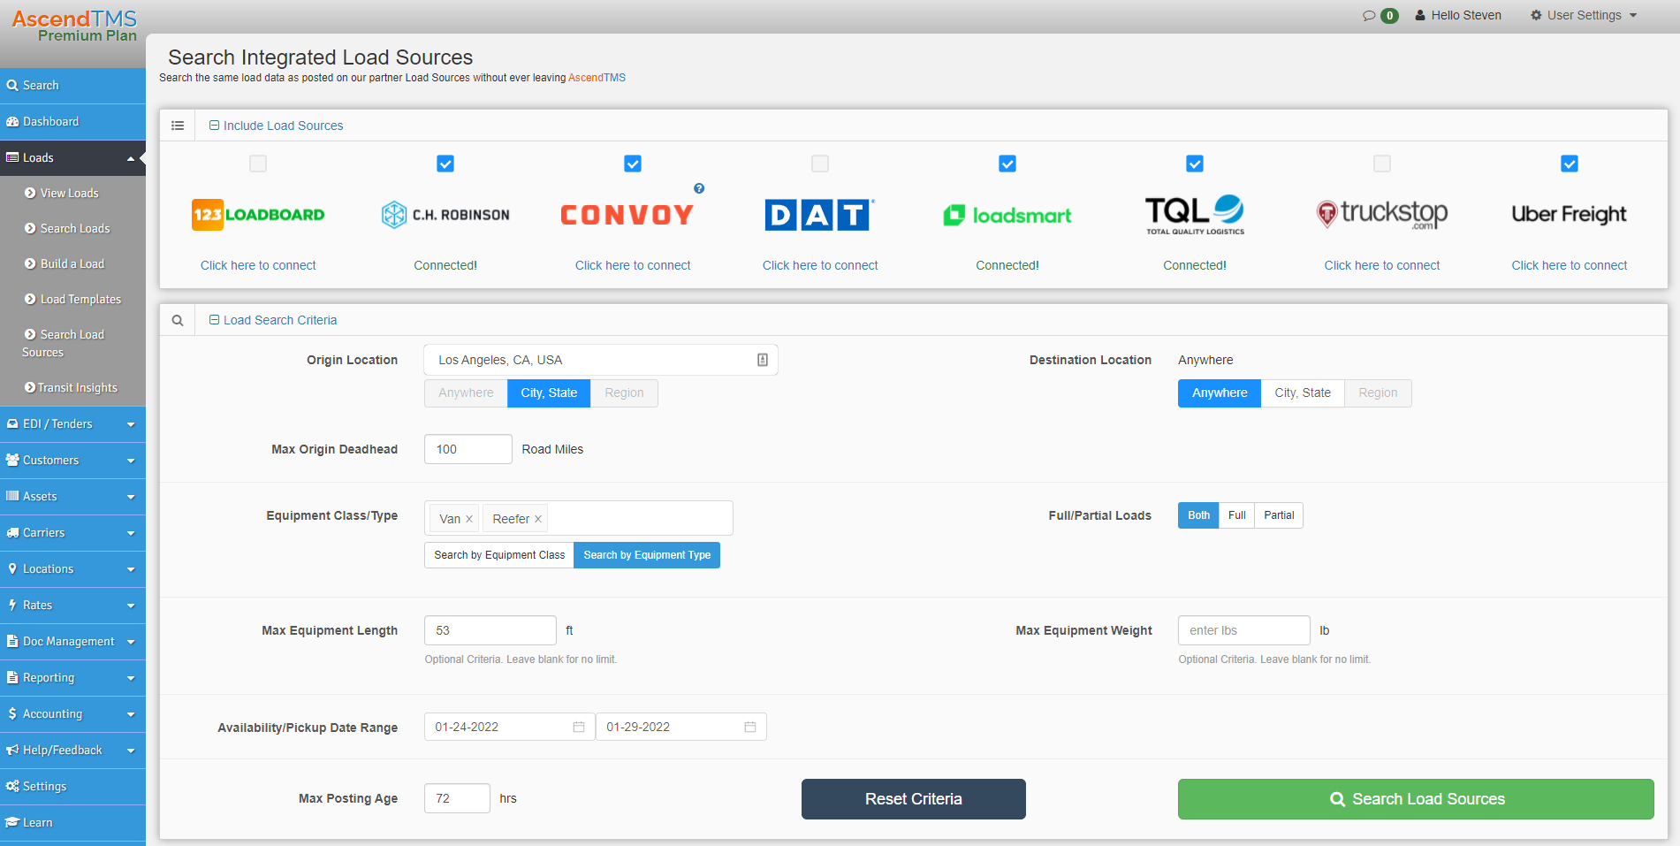This screenshot has width=1680, height=846.
Task: Open the messages chat bubble icon
Action: 1369,15
